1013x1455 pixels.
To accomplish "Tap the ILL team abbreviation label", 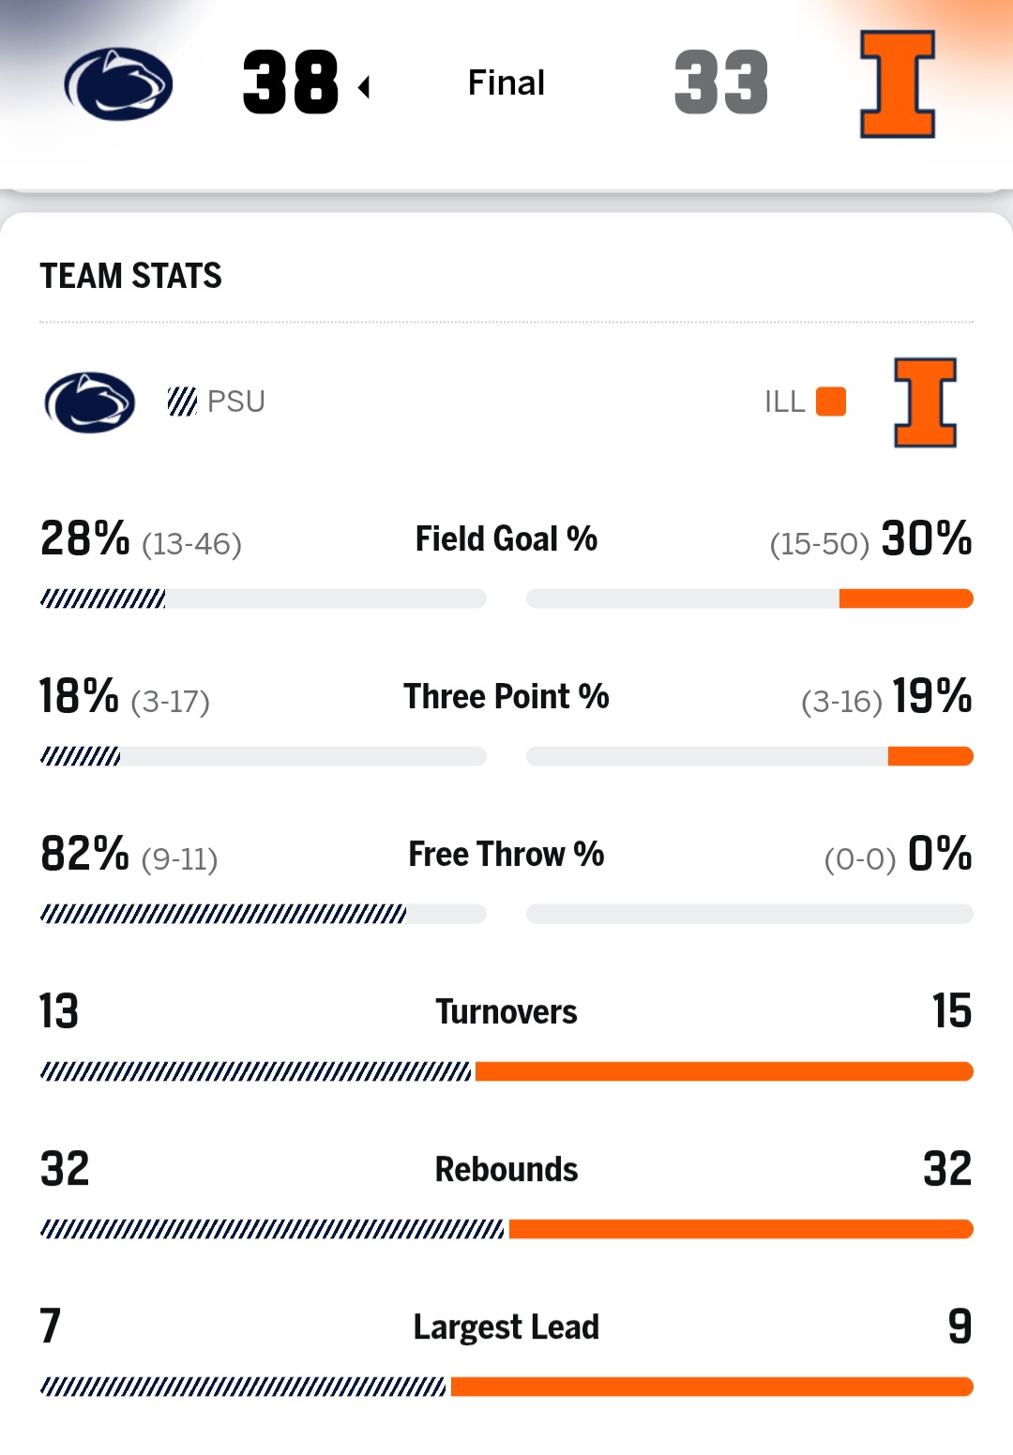I will 784,402.
